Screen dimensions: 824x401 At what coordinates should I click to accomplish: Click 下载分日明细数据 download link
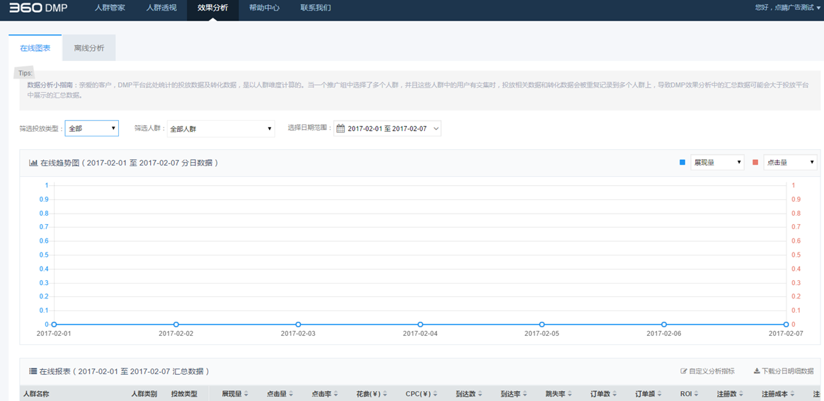(784, 371)
